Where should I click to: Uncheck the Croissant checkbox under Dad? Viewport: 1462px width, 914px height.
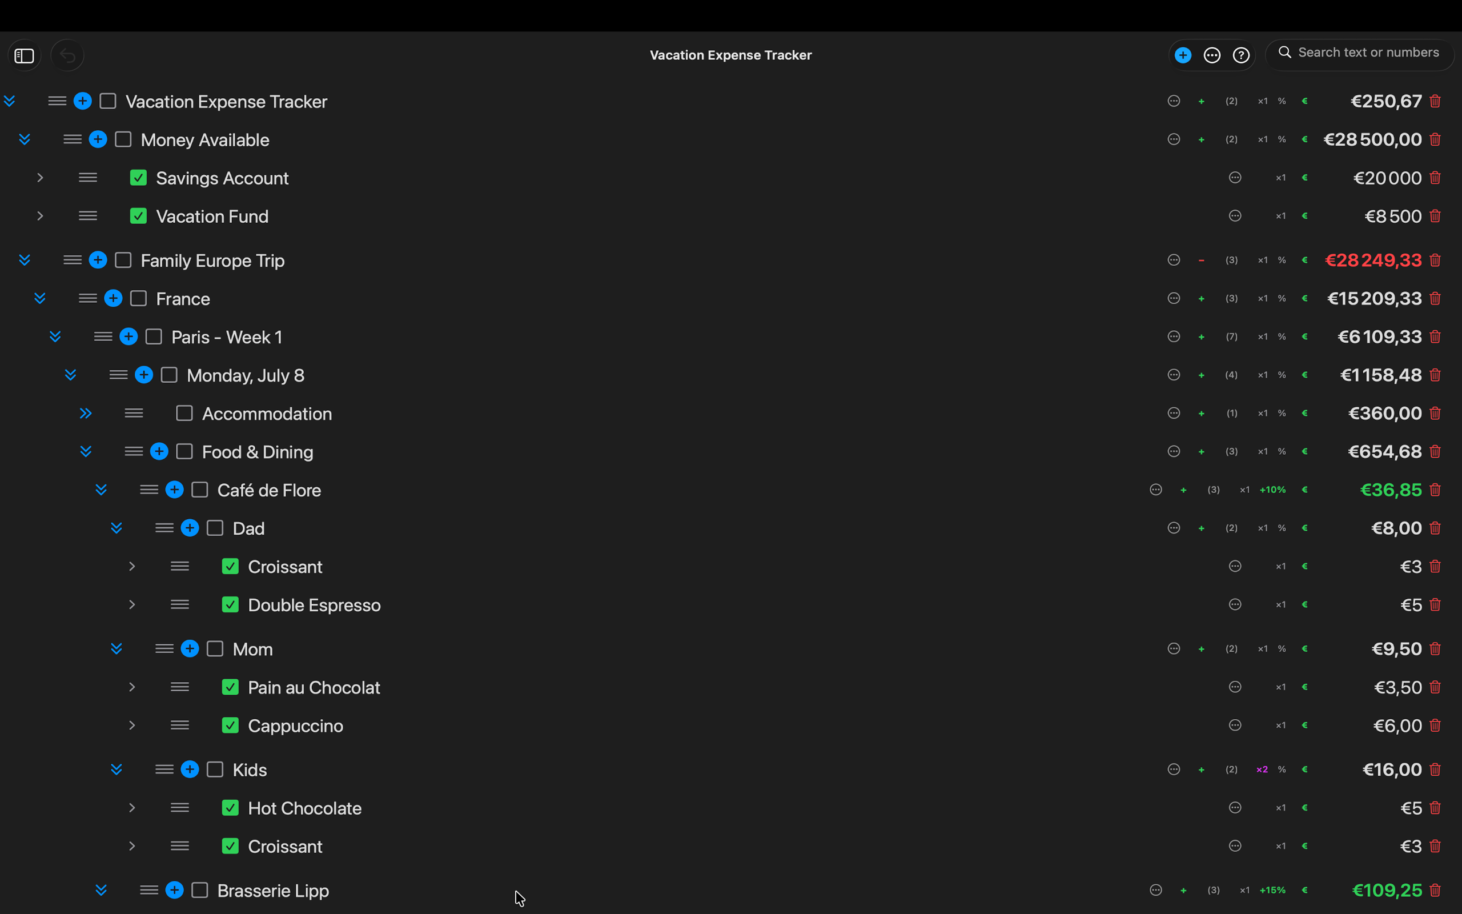[x=230, y=567]
